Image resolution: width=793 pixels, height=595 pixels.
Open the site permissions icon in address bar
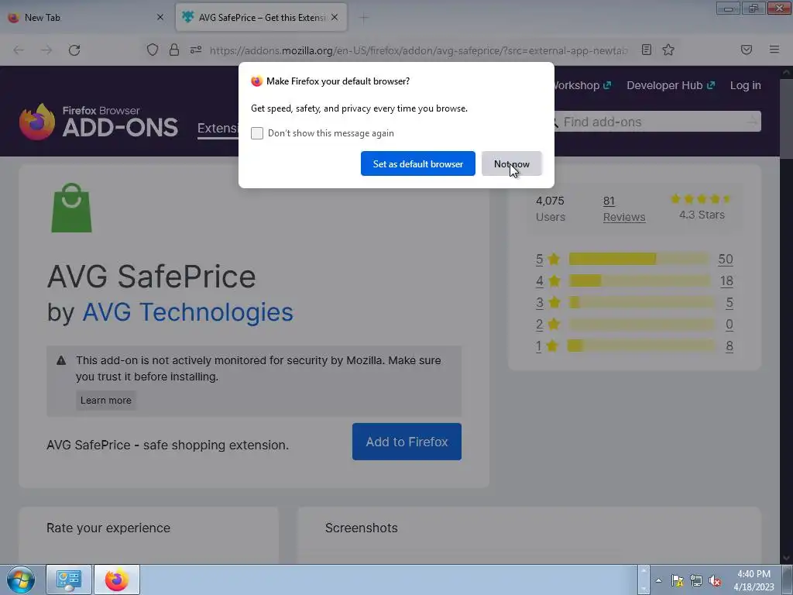click(196, 50)
